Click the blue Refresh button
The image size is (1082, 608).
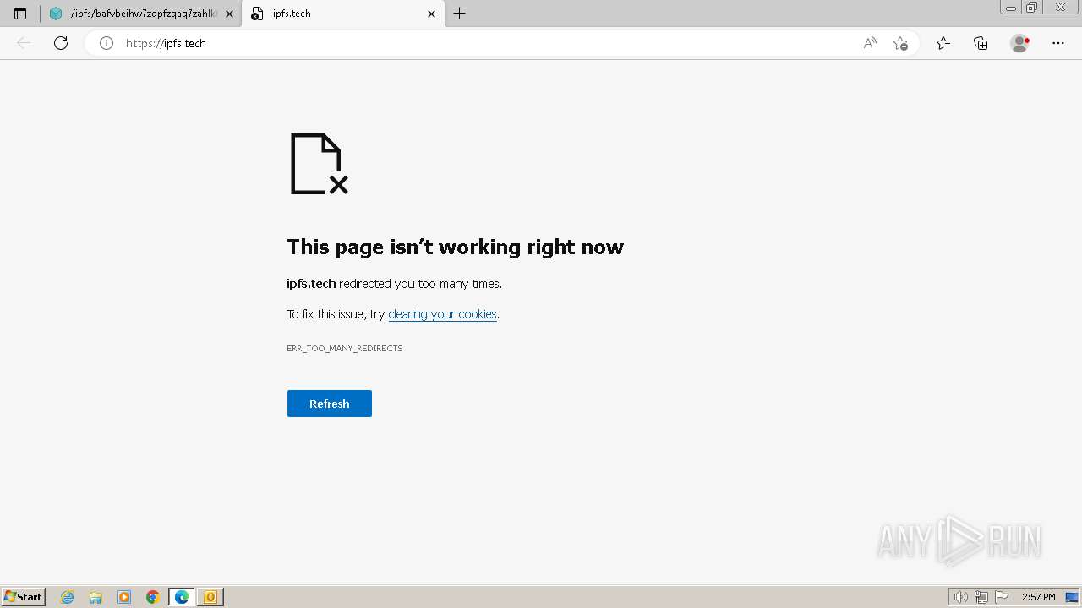pos(330,404)
